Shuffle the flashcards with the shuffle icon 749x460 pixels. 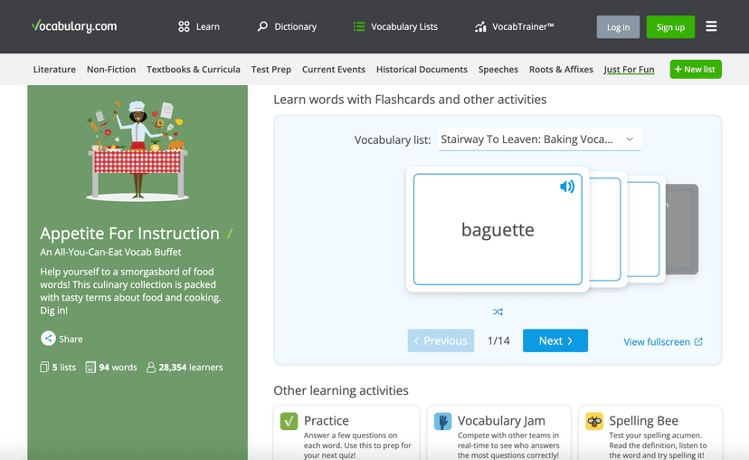tap(498, 311)
